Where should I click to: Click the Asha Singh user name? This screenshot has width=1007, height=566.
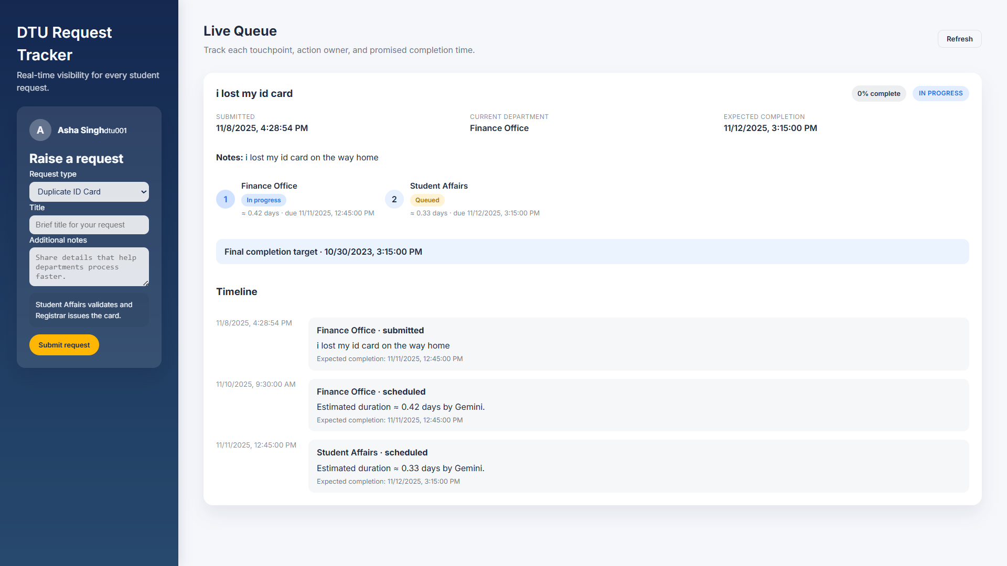click(81, 130)
